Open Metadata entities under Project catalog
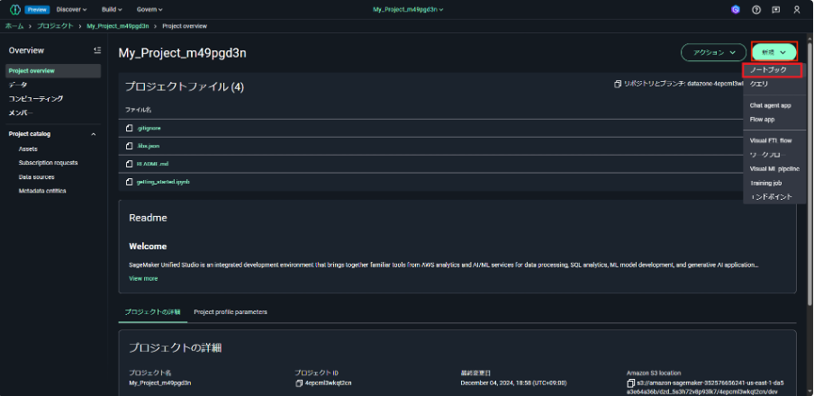This screenshot has width=814, height=396. pos(42,191)
